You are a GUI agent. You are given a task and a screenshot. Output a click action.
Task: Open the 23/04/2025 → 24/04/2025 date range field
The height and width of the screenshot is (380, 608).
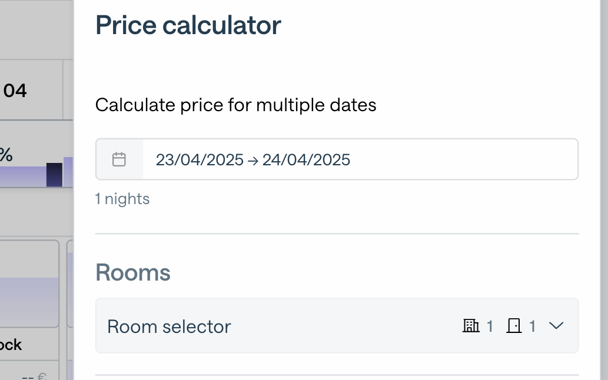pos(359,159)
